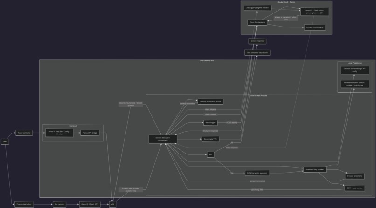Click the 'User' node

pyautogui.click(x=5, y=141)
